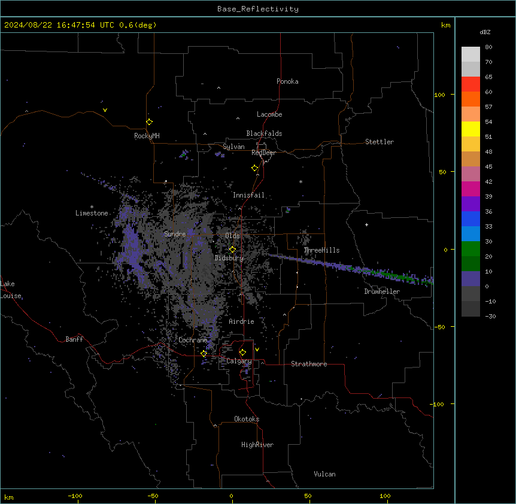516x504 pixels.
Task: Click the Okotoks city label
Action: 247,419
